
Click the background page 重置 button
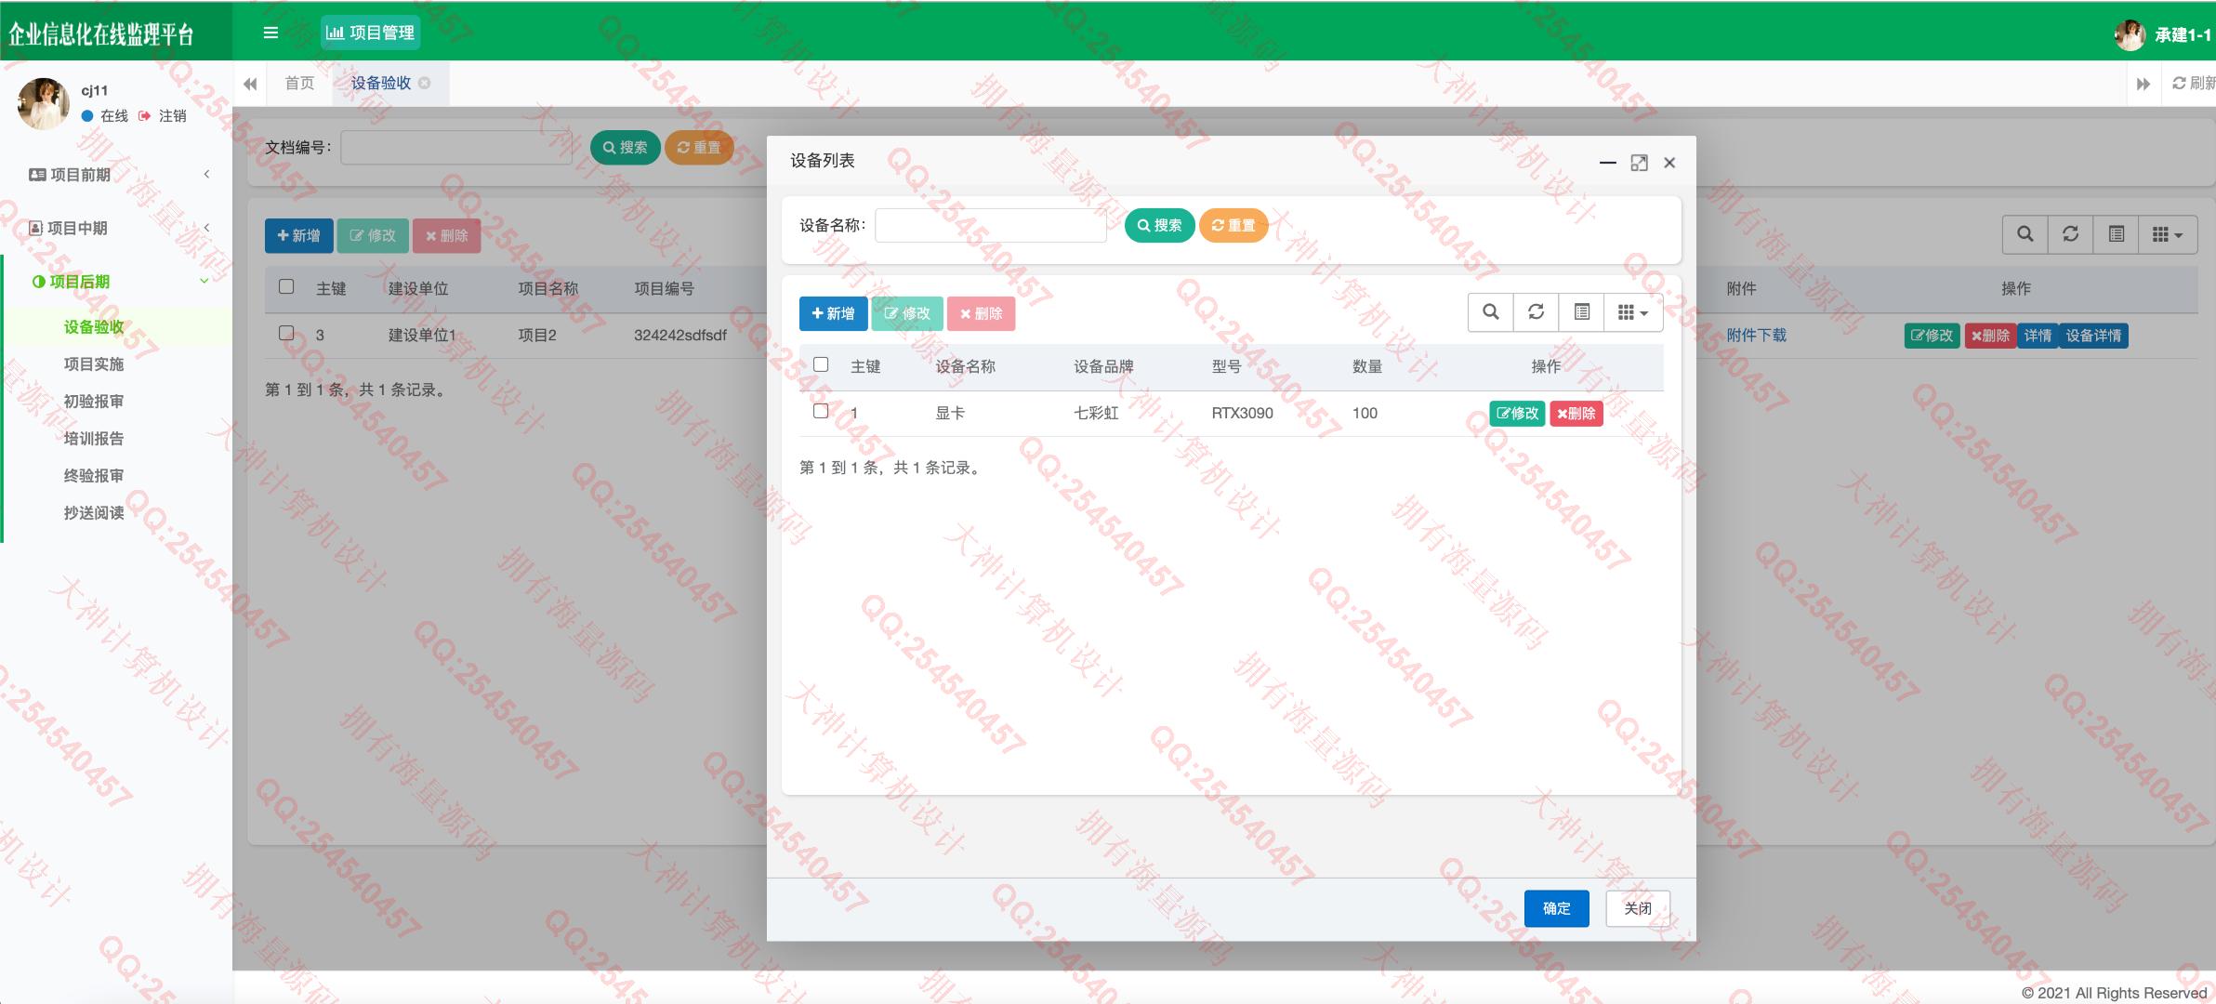click(699, 147)
